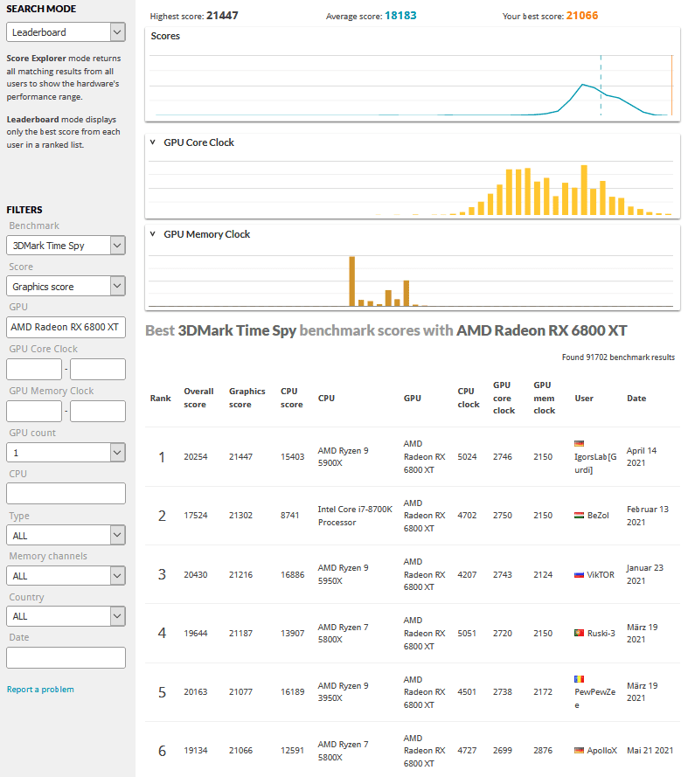Open the Score dropdown showing Graphics score
688x777 pixels.
[x=66, y=286]
